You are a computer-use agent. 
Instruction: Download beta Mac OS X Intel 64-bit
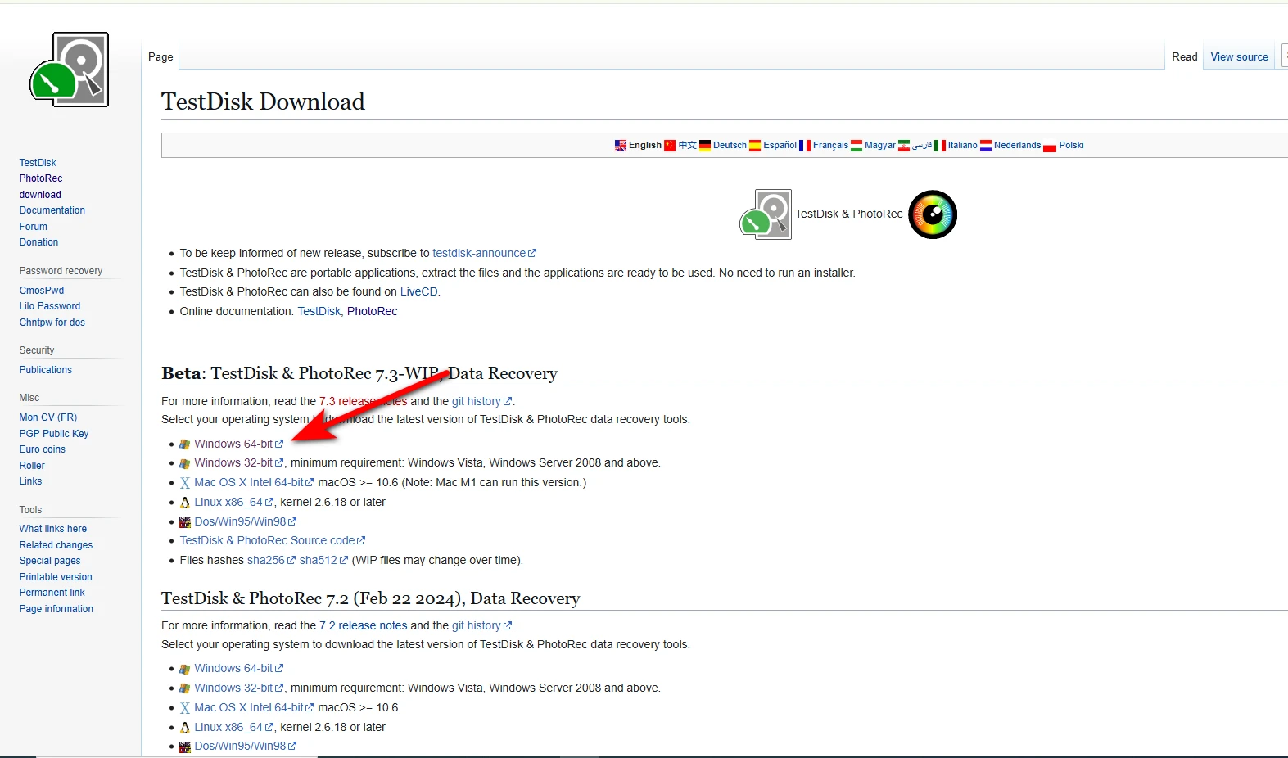click(x=254, y=482)
